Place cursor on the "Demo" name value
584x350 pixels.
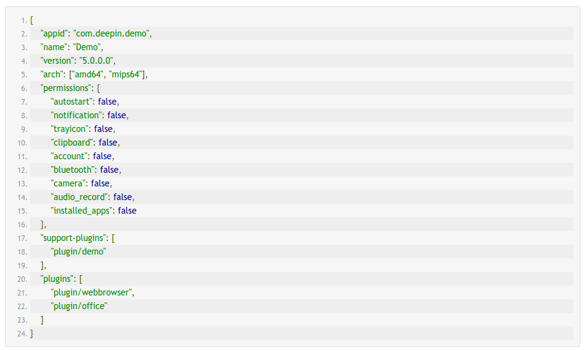click(x=88, y=47)
